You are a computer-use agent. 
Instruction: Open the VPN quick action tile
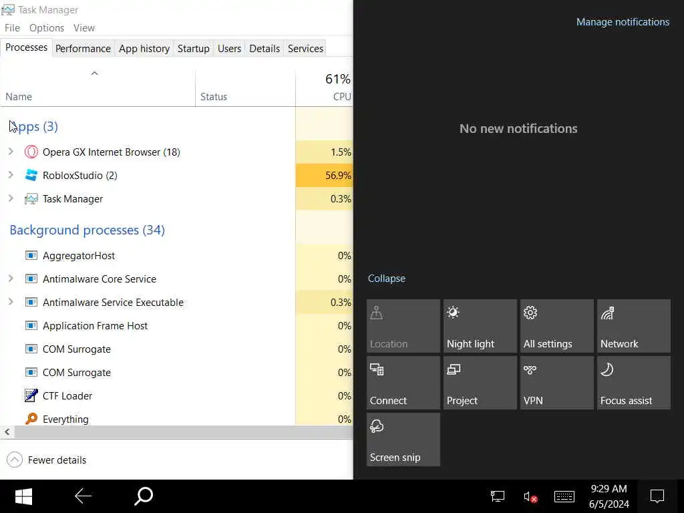point(556,383)
